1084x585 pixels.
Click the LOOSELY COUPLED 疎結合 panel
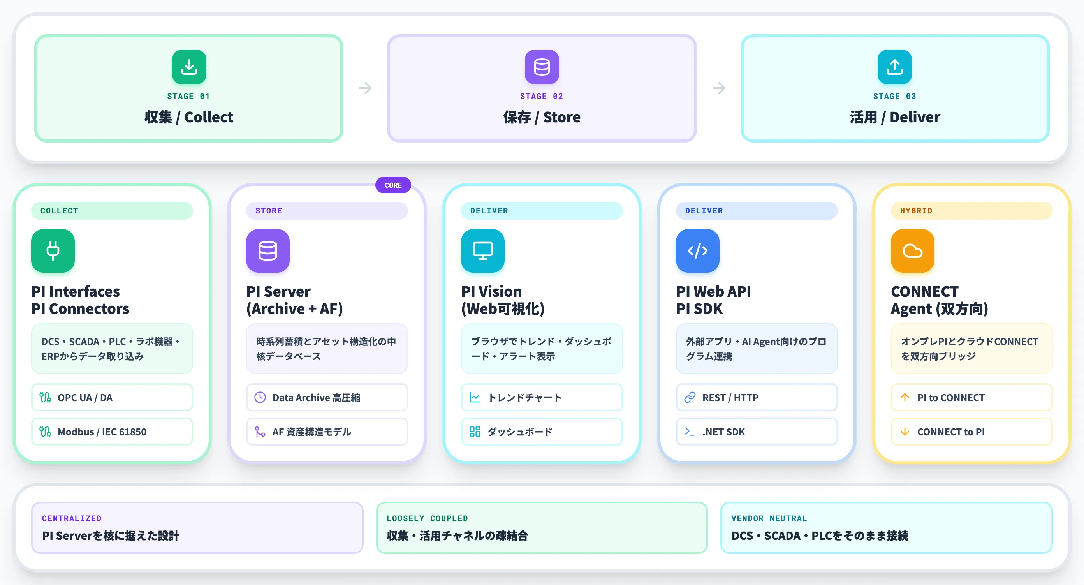[x=542, y=528]
